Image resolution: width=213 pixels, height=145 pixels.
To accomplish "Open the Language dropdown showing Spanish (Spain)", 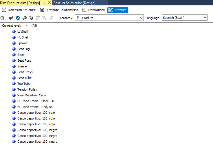I will 185,18.
